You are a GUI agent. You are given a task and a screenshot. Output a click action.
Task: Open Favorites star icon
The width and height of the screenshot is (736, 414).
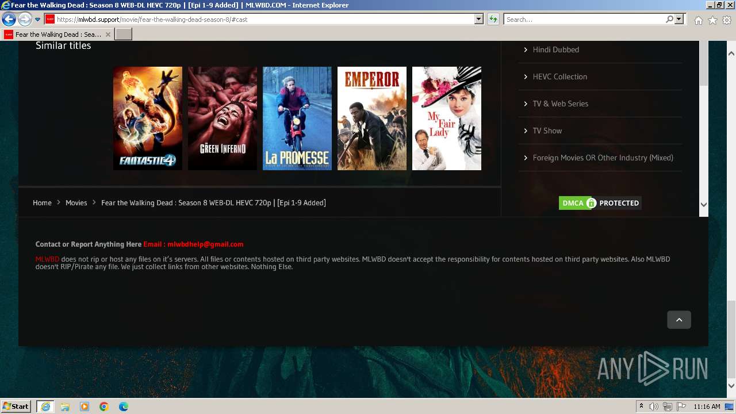click(x=712, y=20)
